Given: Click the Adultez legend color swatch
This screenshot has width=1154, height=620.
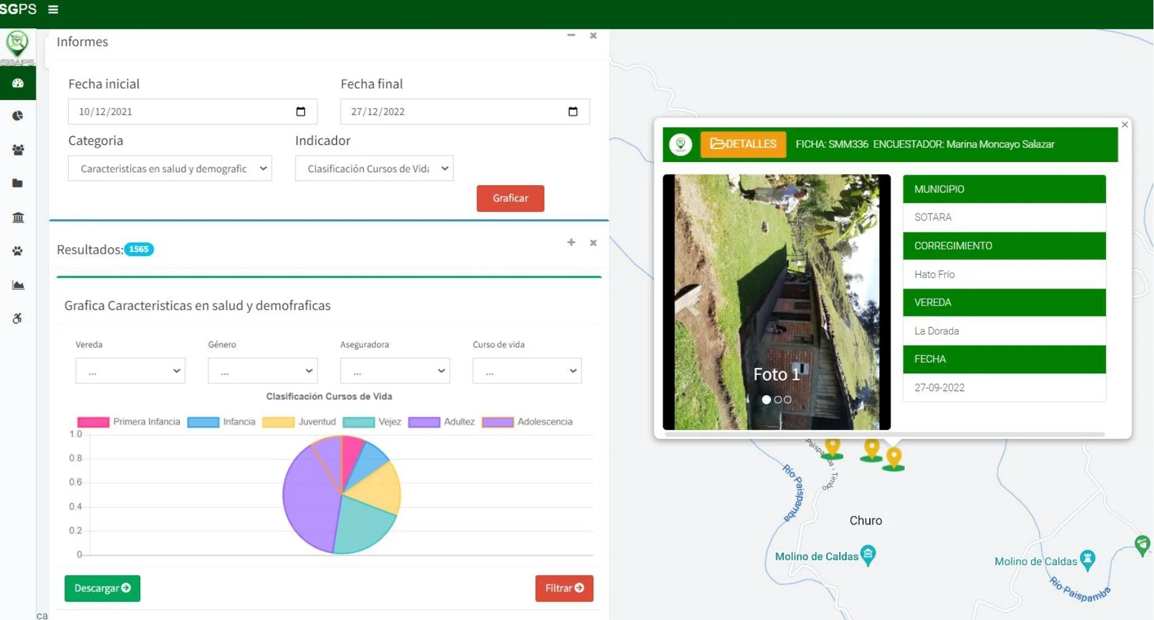Looking at the screenshot, I should (x=424, y=422).
